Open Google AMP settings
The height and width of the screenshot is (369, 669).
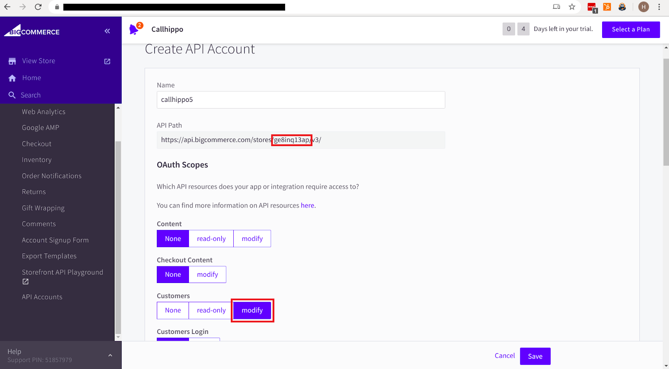(x=41, y=128)
